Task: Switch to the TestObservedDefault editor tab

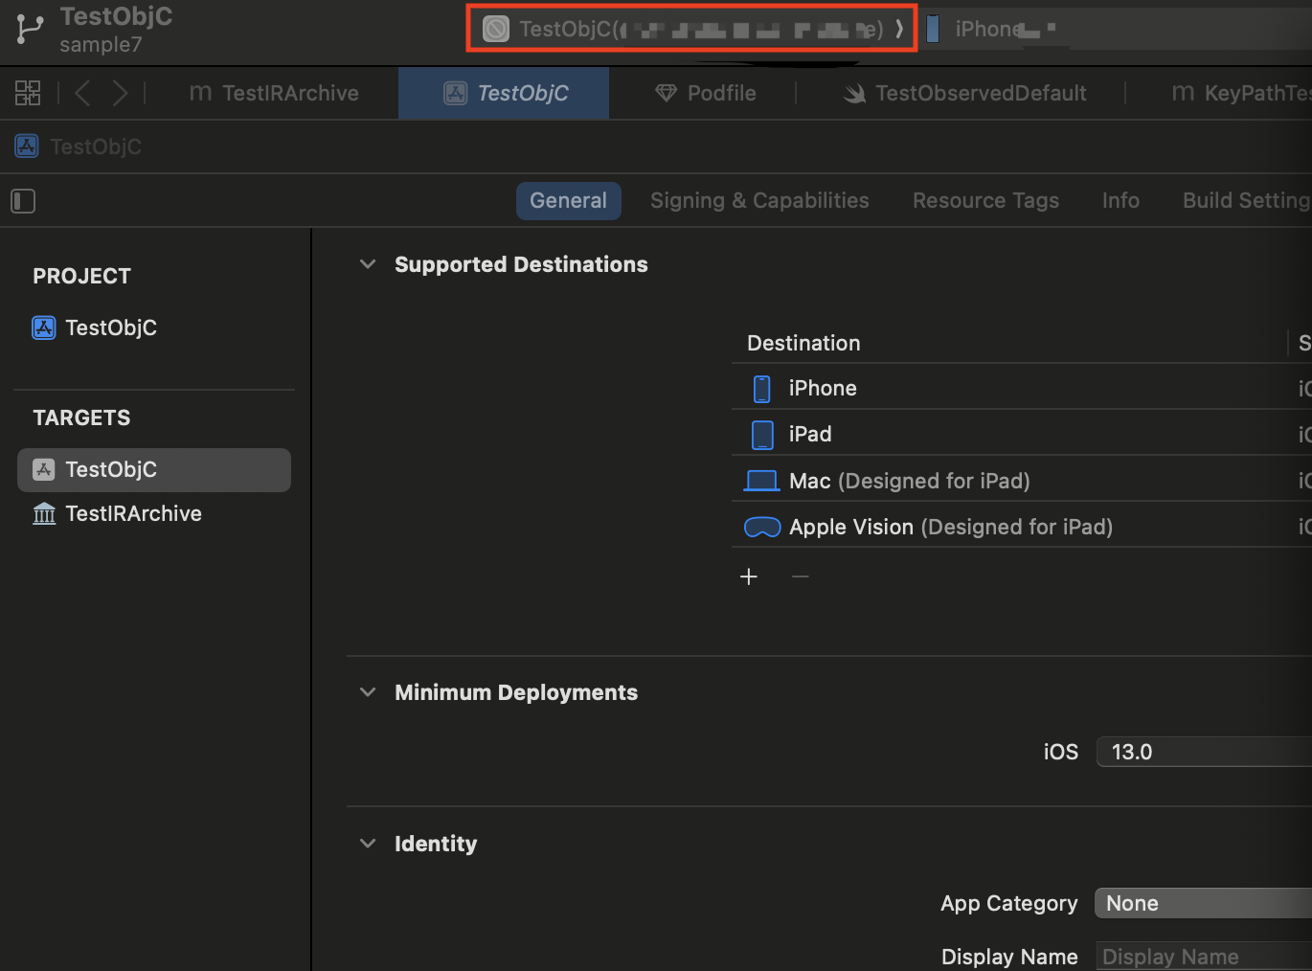Action: (964, 93)
